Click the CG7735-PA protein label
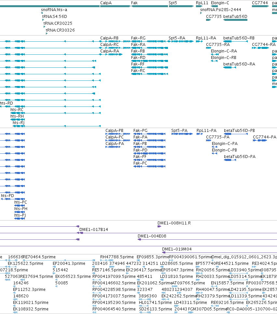 tap(218, 137)
